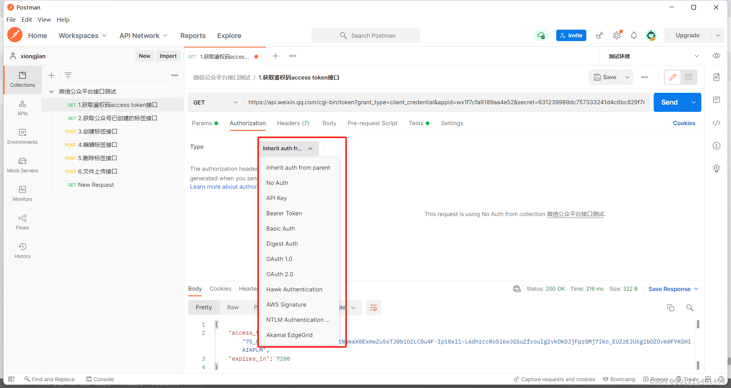
Task: Change the GET method dropdown
Action: click(215, 102)
